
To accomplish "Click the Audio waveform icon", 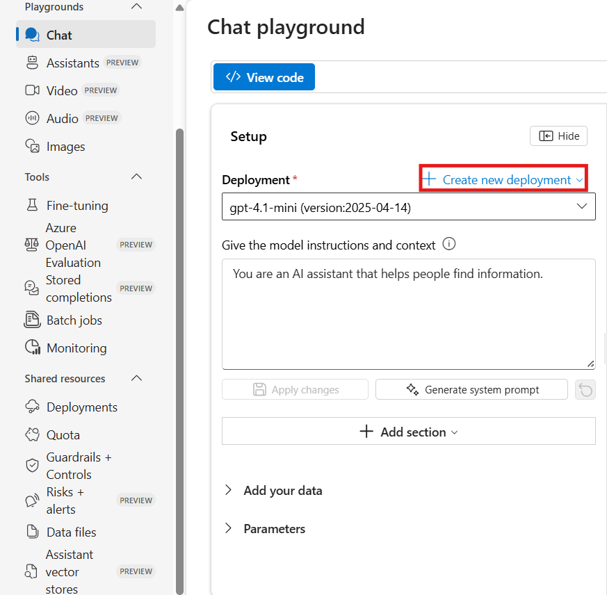I will (x=32, y=118).
